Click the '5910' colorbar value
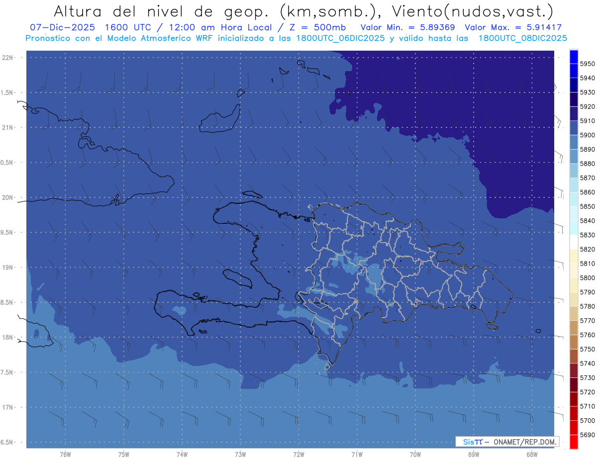 tap(587, 121)
